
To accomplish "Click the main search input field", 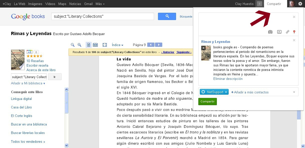I will [x=102, y=16].
